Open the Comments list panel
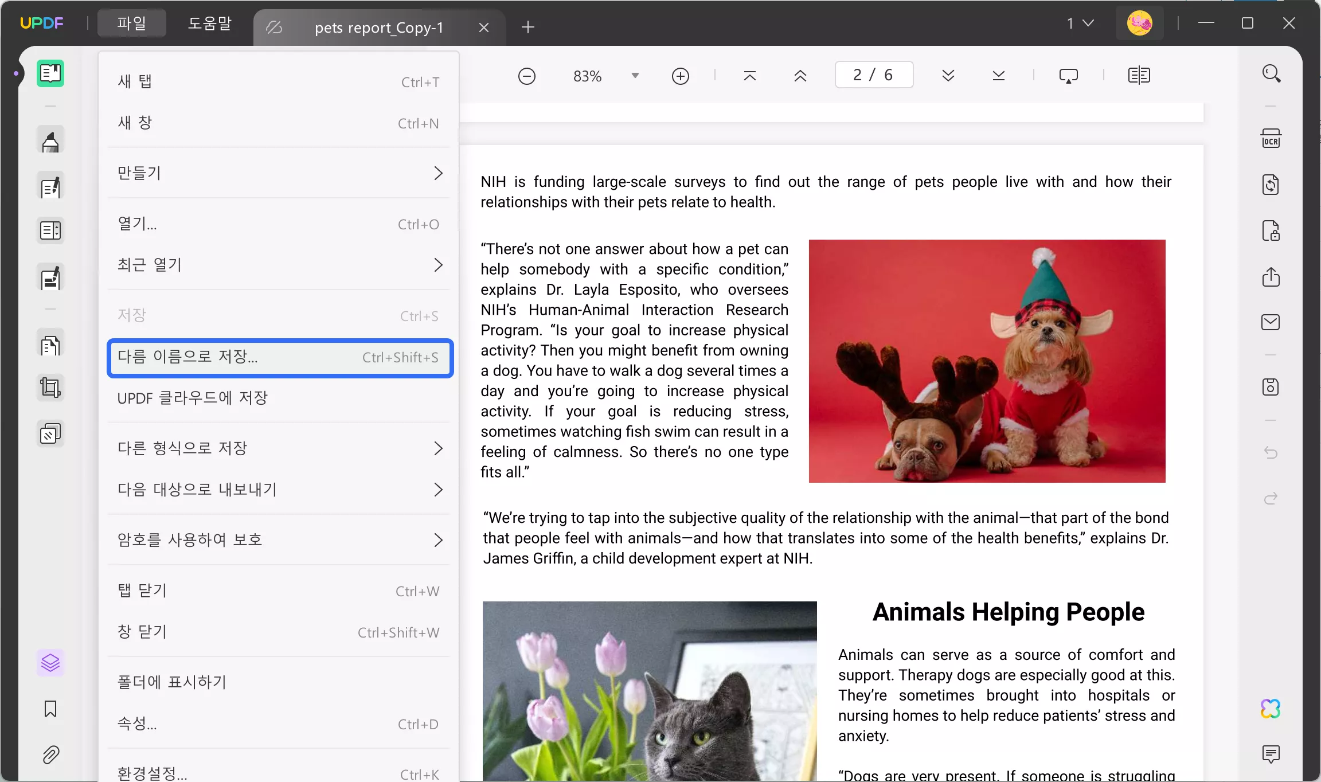The width and height of the screenshot is (1321, 782). (x=1271, y=754)
